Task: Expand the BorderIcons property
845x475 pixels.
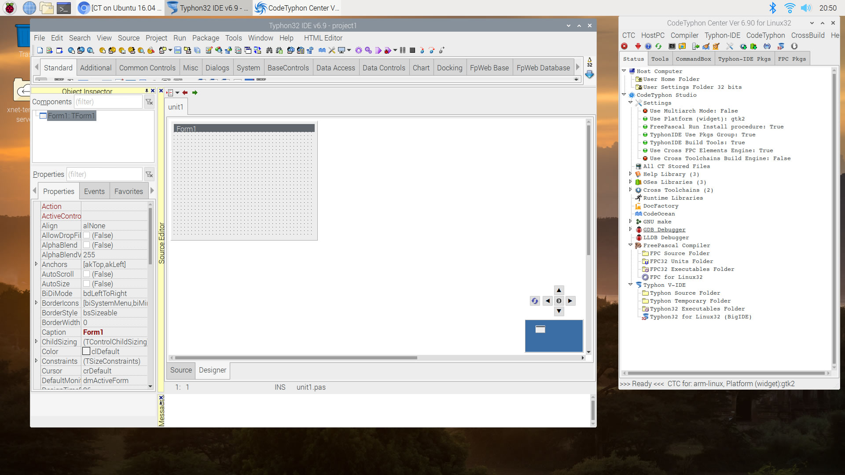Action: (x=36, y=303)
